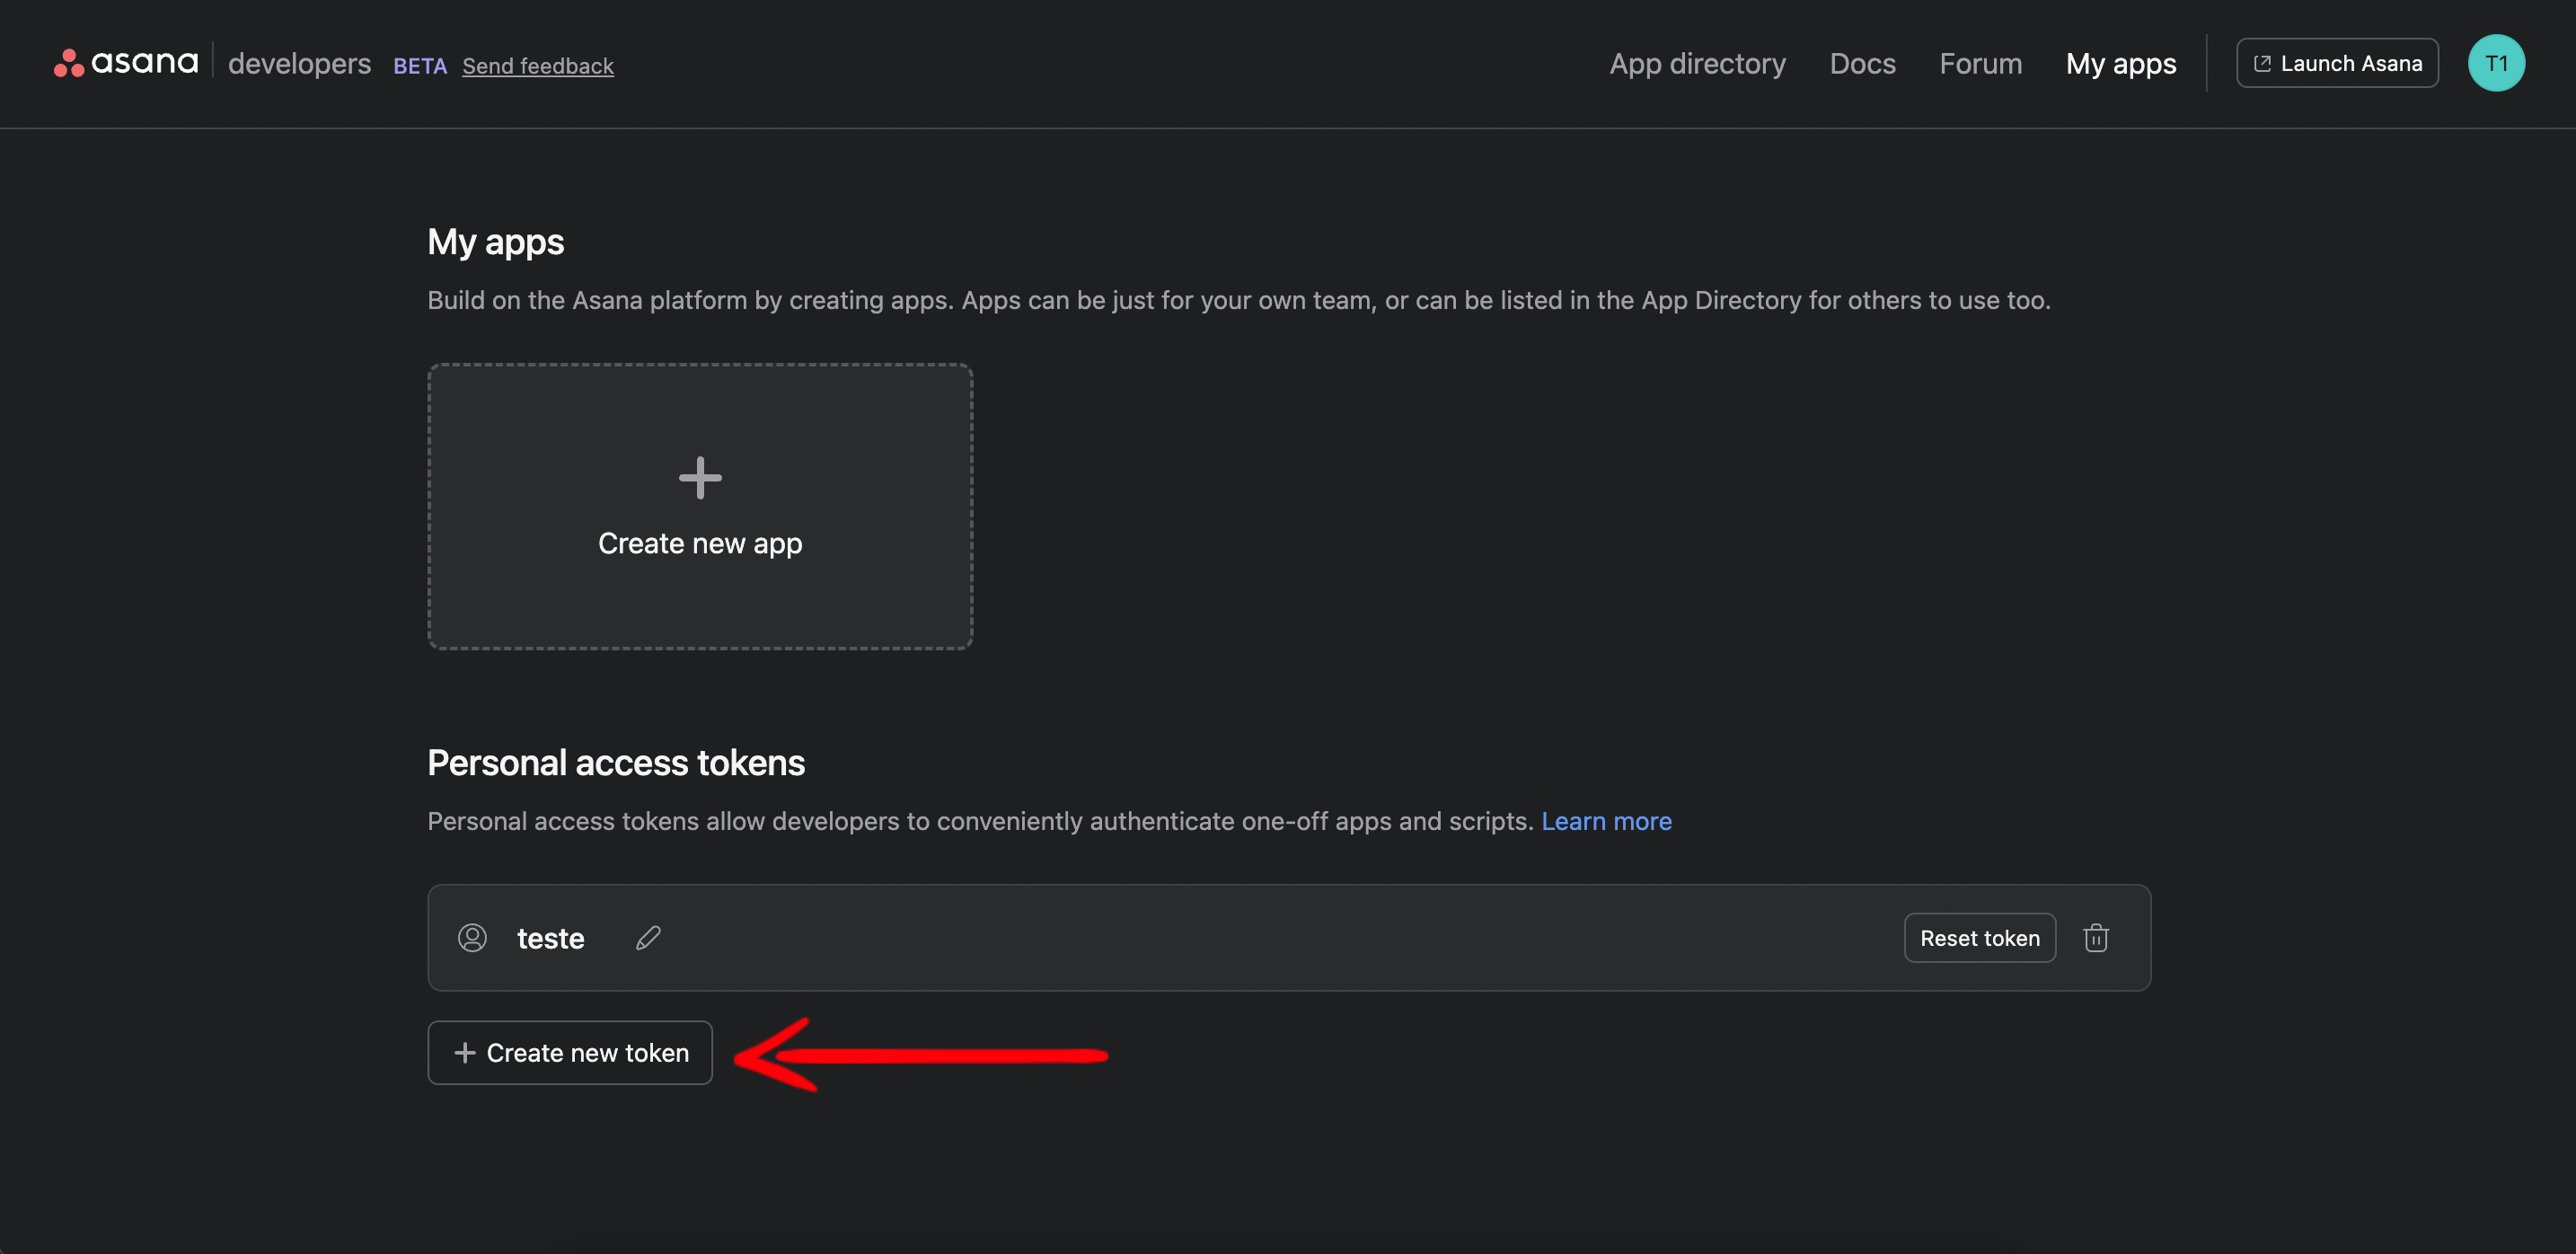Delete the teste token with trash icon
The image size is (2576, 1254).
[x=2095, y=938]
